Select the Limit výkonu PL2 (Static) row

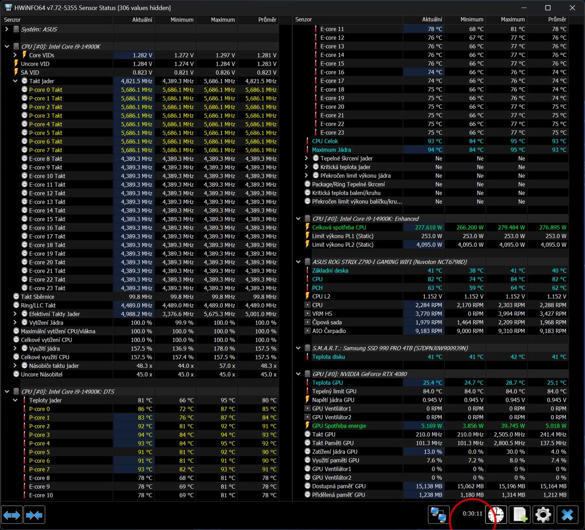coord(431,245)
